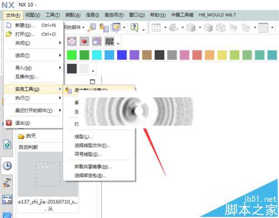Open the 首选项(P) menu

(x=114, y=15)
